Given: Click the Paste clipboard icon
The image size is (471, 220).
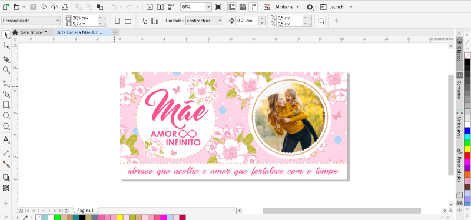Looking at the screenshot, I should click(x=100, y=6).
